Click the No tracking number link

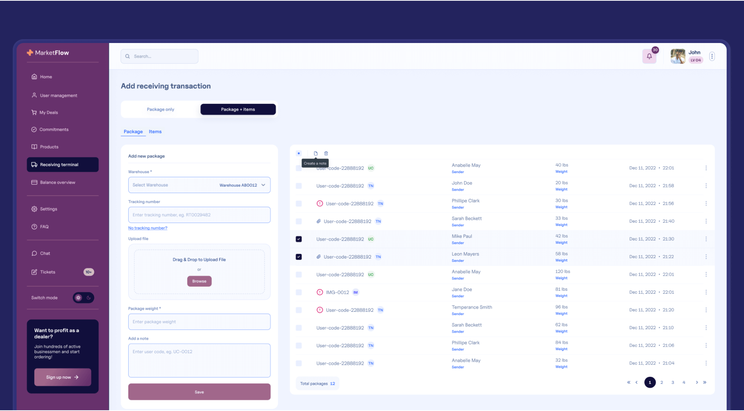pyautogui.click(x=148, y=228)
